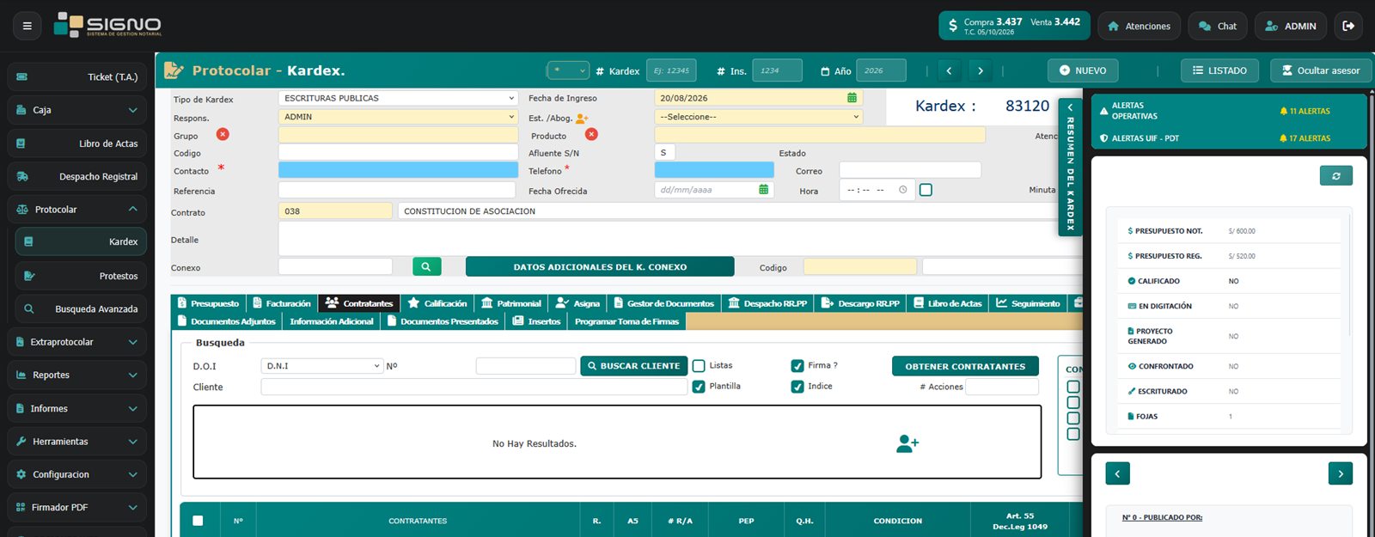Toggle the Plantilla checkbox
This screenshot has width=1375, height=537.
pyautogui.click(x=699, y=387)
